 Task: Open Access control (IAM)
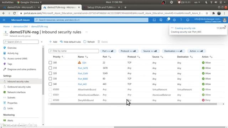17,59
